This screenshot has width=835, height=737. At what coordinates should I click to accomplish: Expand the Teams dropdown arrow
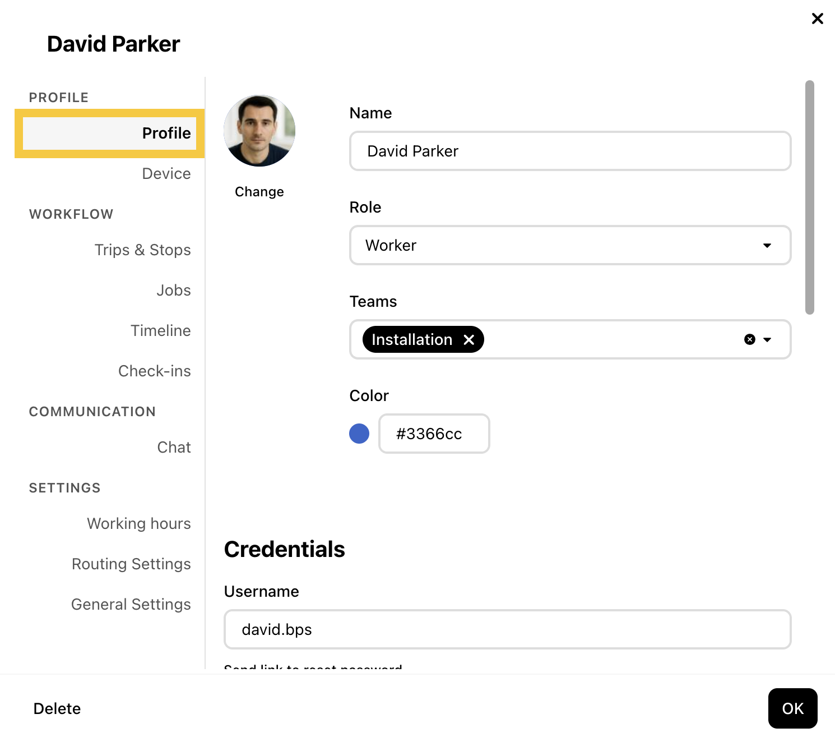click(x=768, y=340)
